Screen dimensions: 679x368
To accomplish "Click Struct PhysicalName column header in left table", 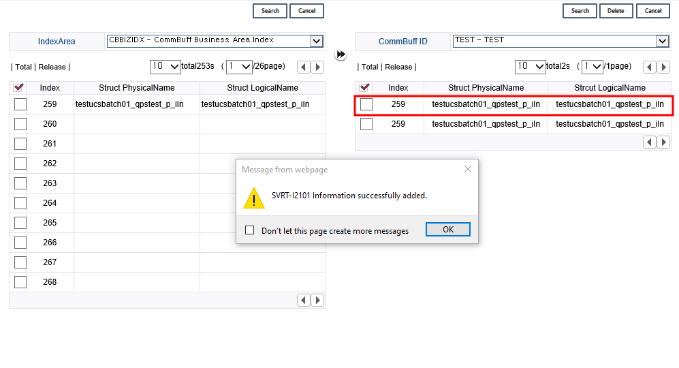I will pyautogui.click(x=136, y=88).
